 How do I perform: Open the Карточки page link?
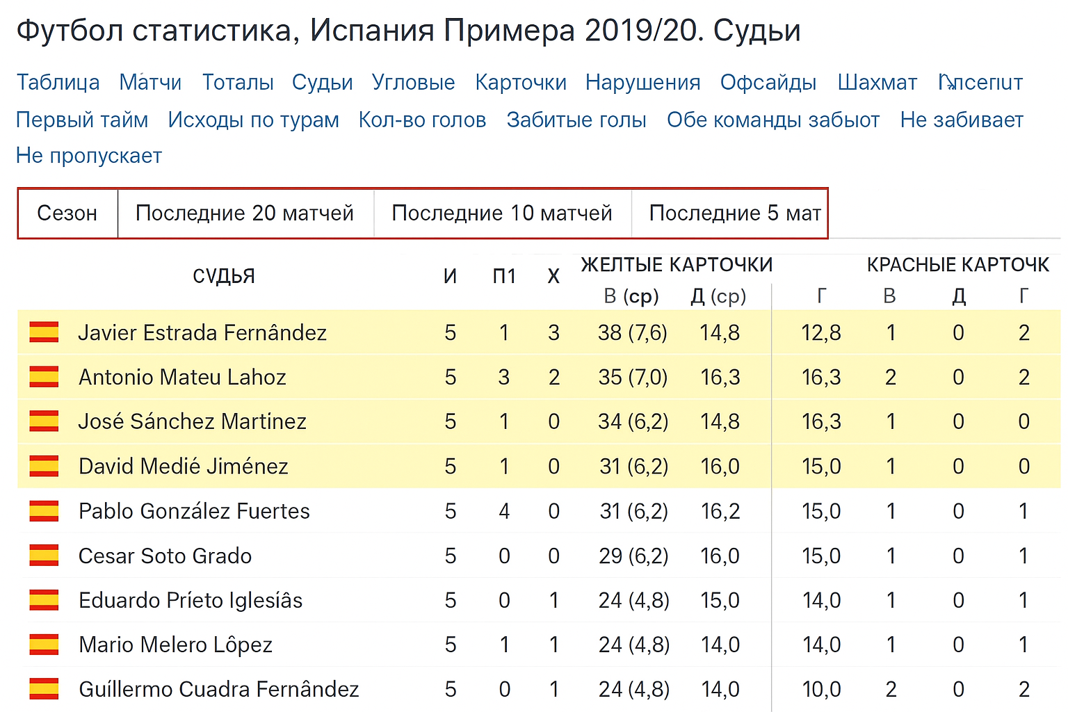click(521, 82)
